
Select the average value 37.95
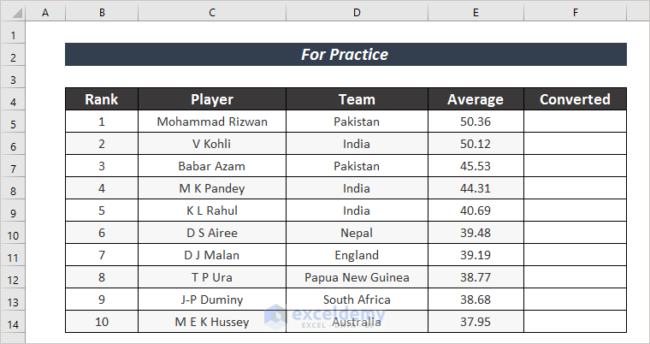tap(476, 322)
